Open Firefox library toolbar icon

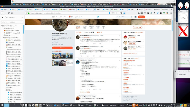(x=139, y=13)
